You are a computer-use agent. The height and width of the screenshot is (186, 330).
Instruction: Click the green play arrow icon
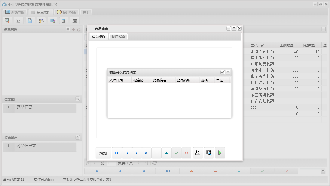click(x=220, y=153)
